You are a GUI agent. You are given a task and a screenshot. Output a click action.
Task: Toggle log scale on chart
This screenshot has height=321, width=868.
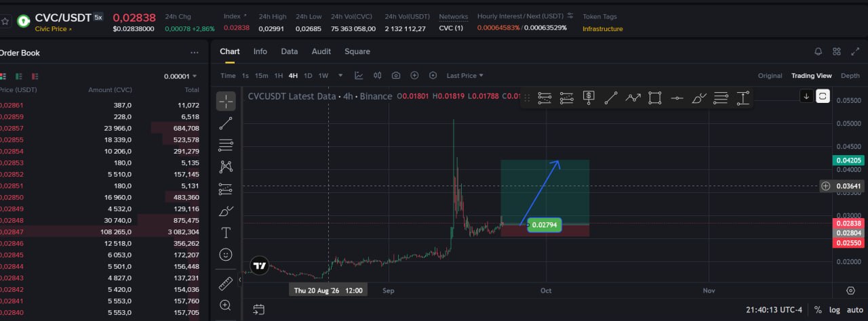(x=835, y=310)
